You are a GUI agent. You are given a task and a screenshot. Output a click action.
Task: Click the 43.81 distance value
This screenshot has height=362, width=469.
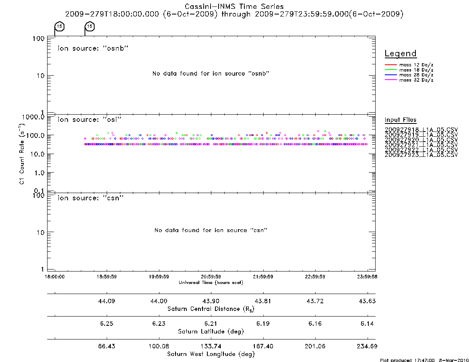(263, 301)
